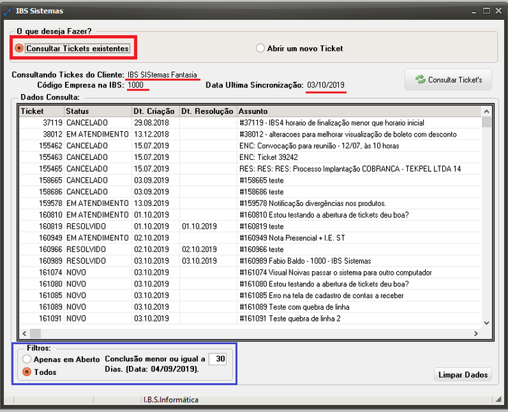
Task: Click creation date 29.08.2018
Action: [152, 123]
